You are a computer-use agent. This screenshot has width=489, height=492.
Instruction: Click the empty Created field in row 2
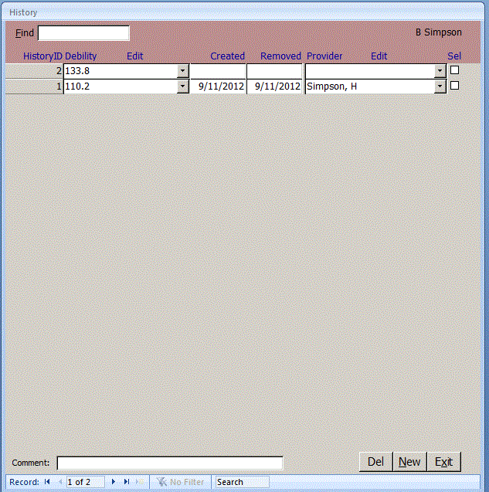(x=218, y=71)
